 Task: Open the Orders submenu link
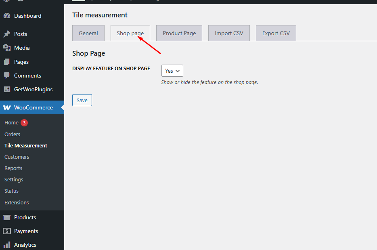(12, 134)
